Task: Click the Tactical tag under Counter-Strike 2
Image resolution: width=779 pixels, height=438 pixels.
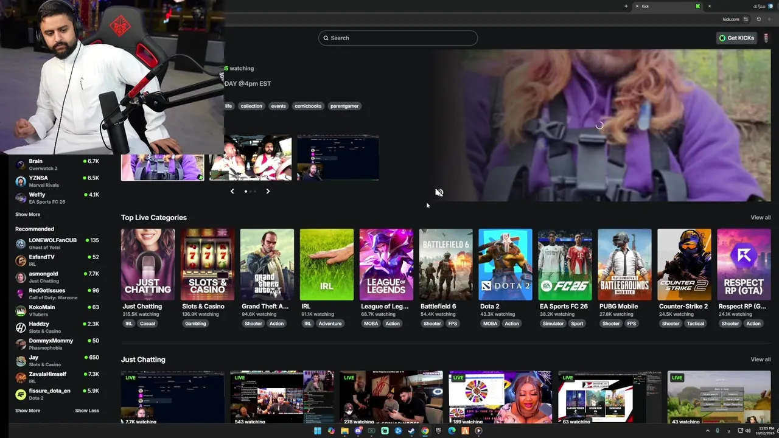Action: pos(695,324)
